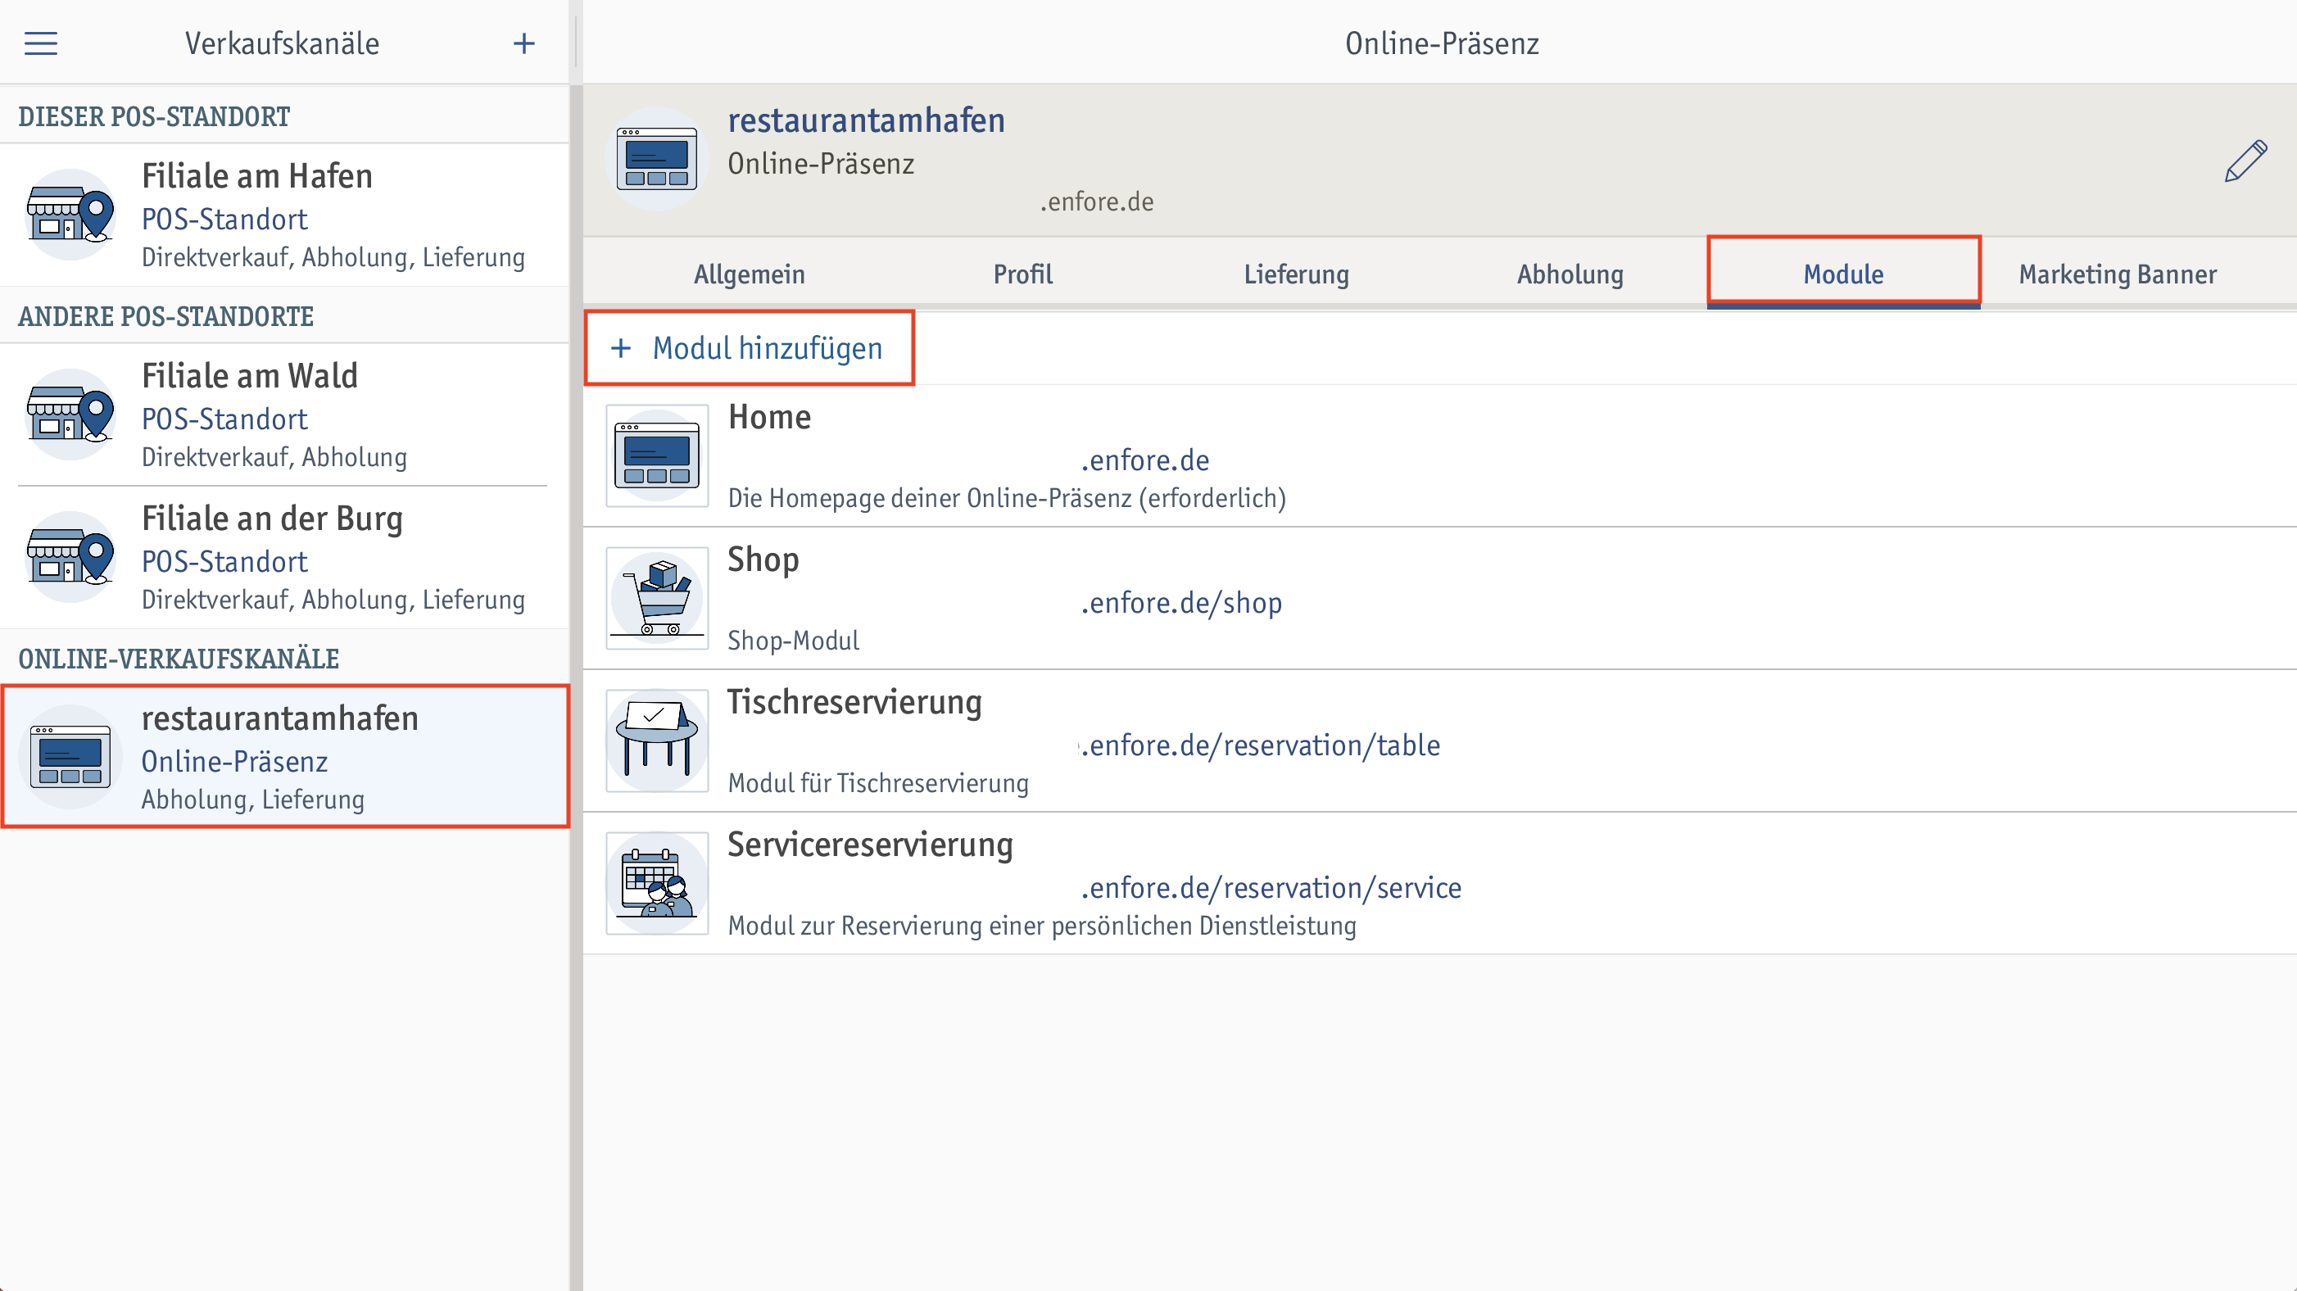The width and height of the screenshot is (2297, 1291).
Task: Click the restaurantamhafen sidebar web icon
Action: [x=70, y=757]
